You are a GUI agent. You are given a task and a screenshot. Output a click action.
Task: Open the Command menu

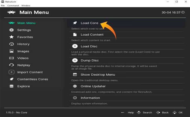point(13,5)
